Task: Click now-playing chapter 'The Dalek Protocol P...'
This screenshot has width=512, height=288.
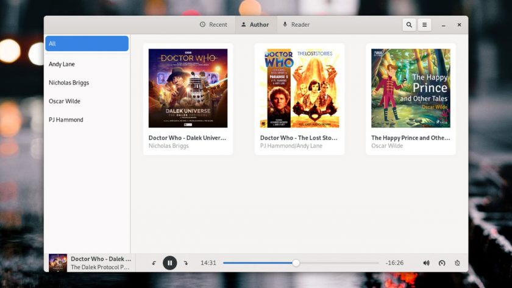Action: pyautogui.click(x=100, y=267)
